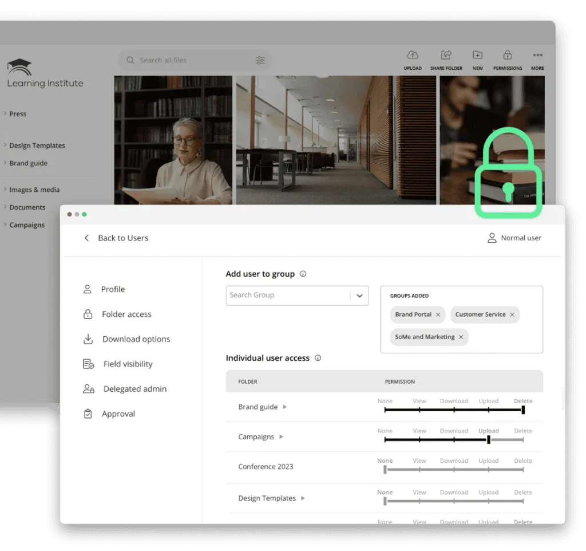
Task: Click the PERMISSION column header
Action: pyautogui.click(x=400, y=382)
